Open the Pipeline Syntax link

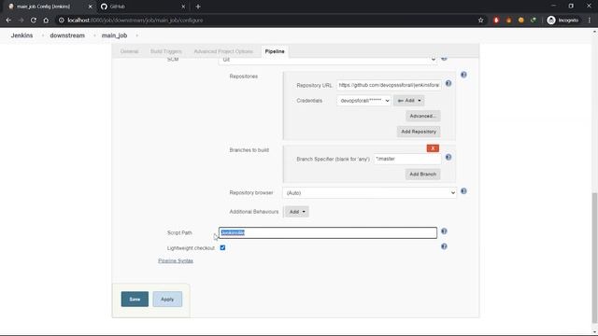pyautogui.click(x=176, y=261)
